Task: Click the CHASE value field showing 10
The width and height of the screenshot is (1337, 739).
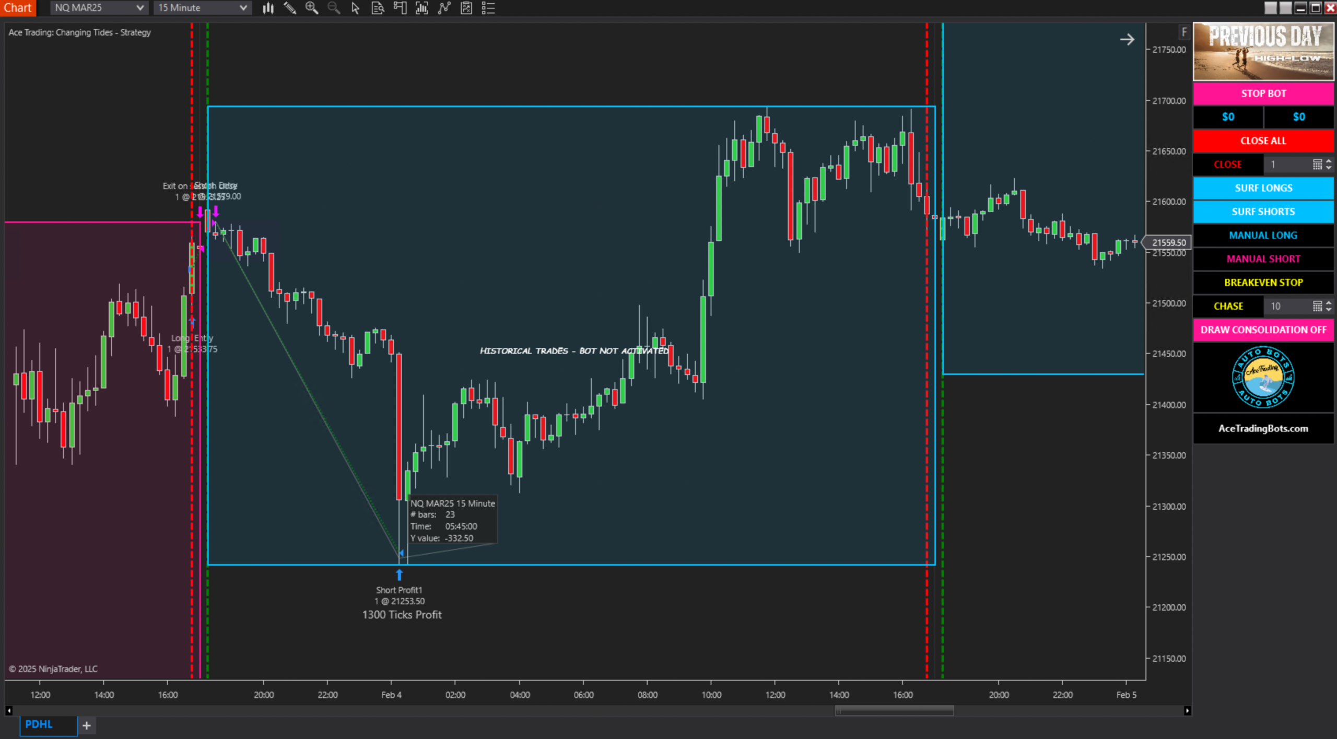Action: click(x=1288, y=306)
